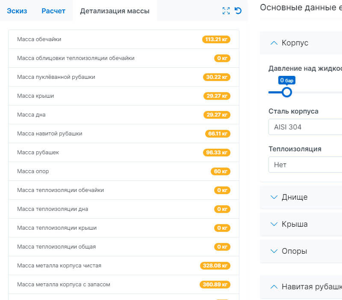Click the 113.21 кг badge for Масса обечайки
The height and width of the screenshot is (300, 342).
[x=216, y=39]
